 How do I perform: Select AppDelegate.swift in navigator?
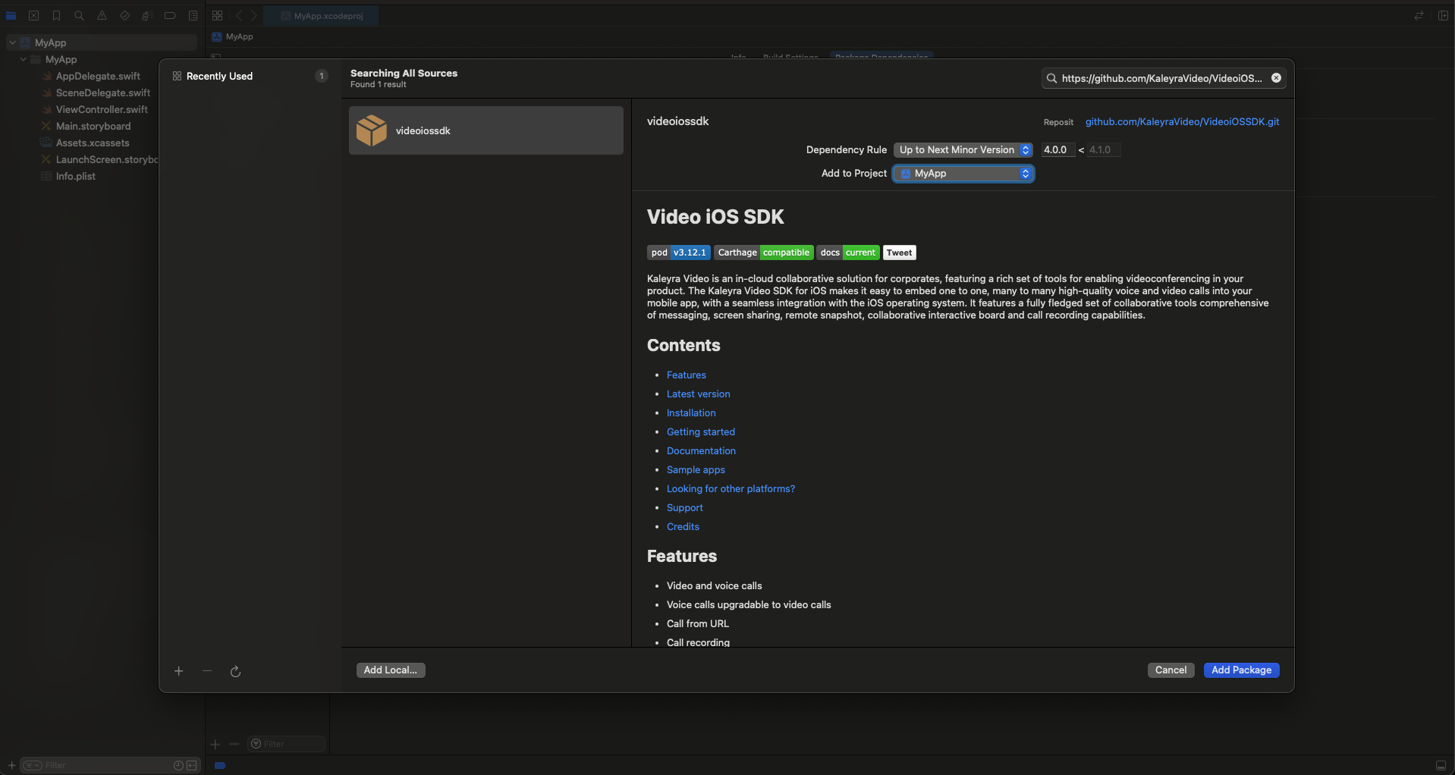(98, 76)
